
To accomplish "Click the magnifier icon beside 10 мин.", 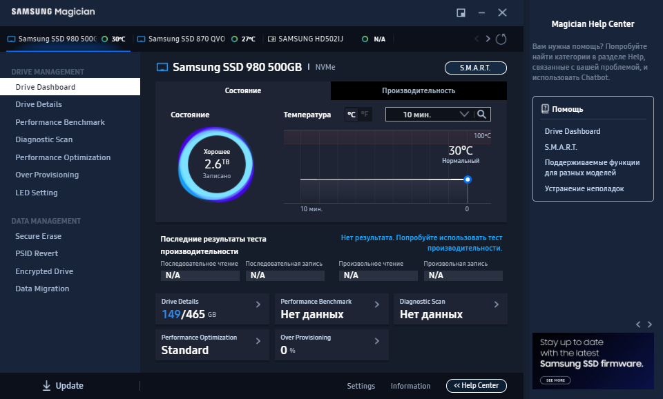I will (x=481, y=114).
